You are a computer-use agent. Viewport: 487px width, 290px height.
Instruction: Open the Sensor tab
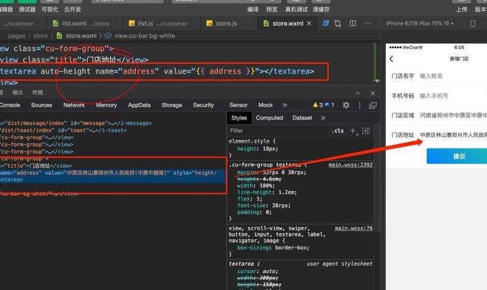pyautogui.click(x=239, y=105)
